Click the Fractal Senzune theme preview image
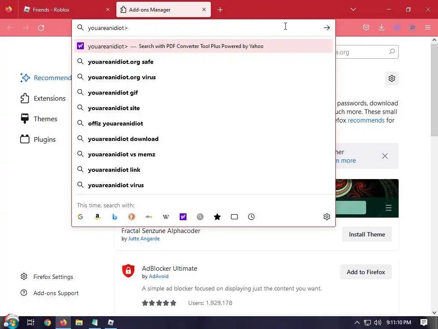Image resolution: width=438 pixels, height=329 pixels. (x=367, y=198)
